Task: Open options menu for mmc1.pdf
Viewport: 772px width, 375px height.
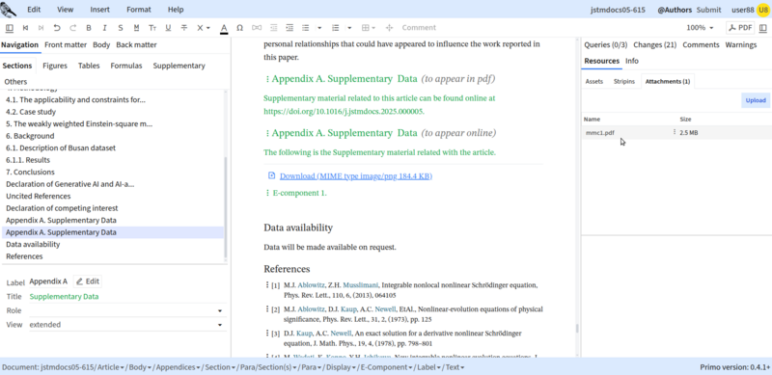Action: [674, 132]
